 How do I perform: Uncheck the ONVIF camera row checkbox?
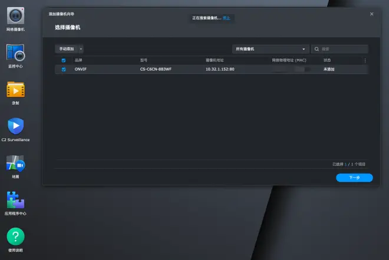[64, 69]
